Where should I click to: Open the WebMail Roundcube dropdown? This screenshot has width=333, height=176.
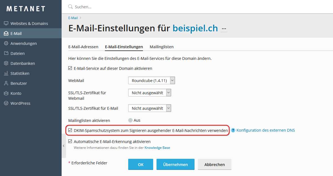tap(152, 81)
